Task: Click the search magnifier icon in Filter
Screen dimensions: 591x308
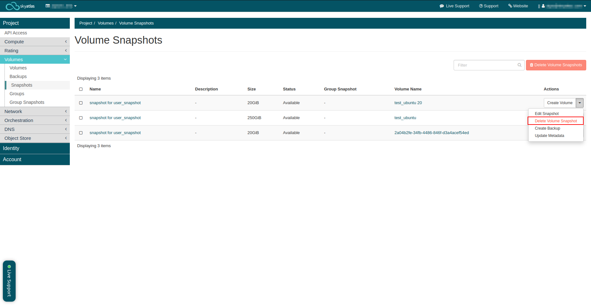Action: coord(519,65)
